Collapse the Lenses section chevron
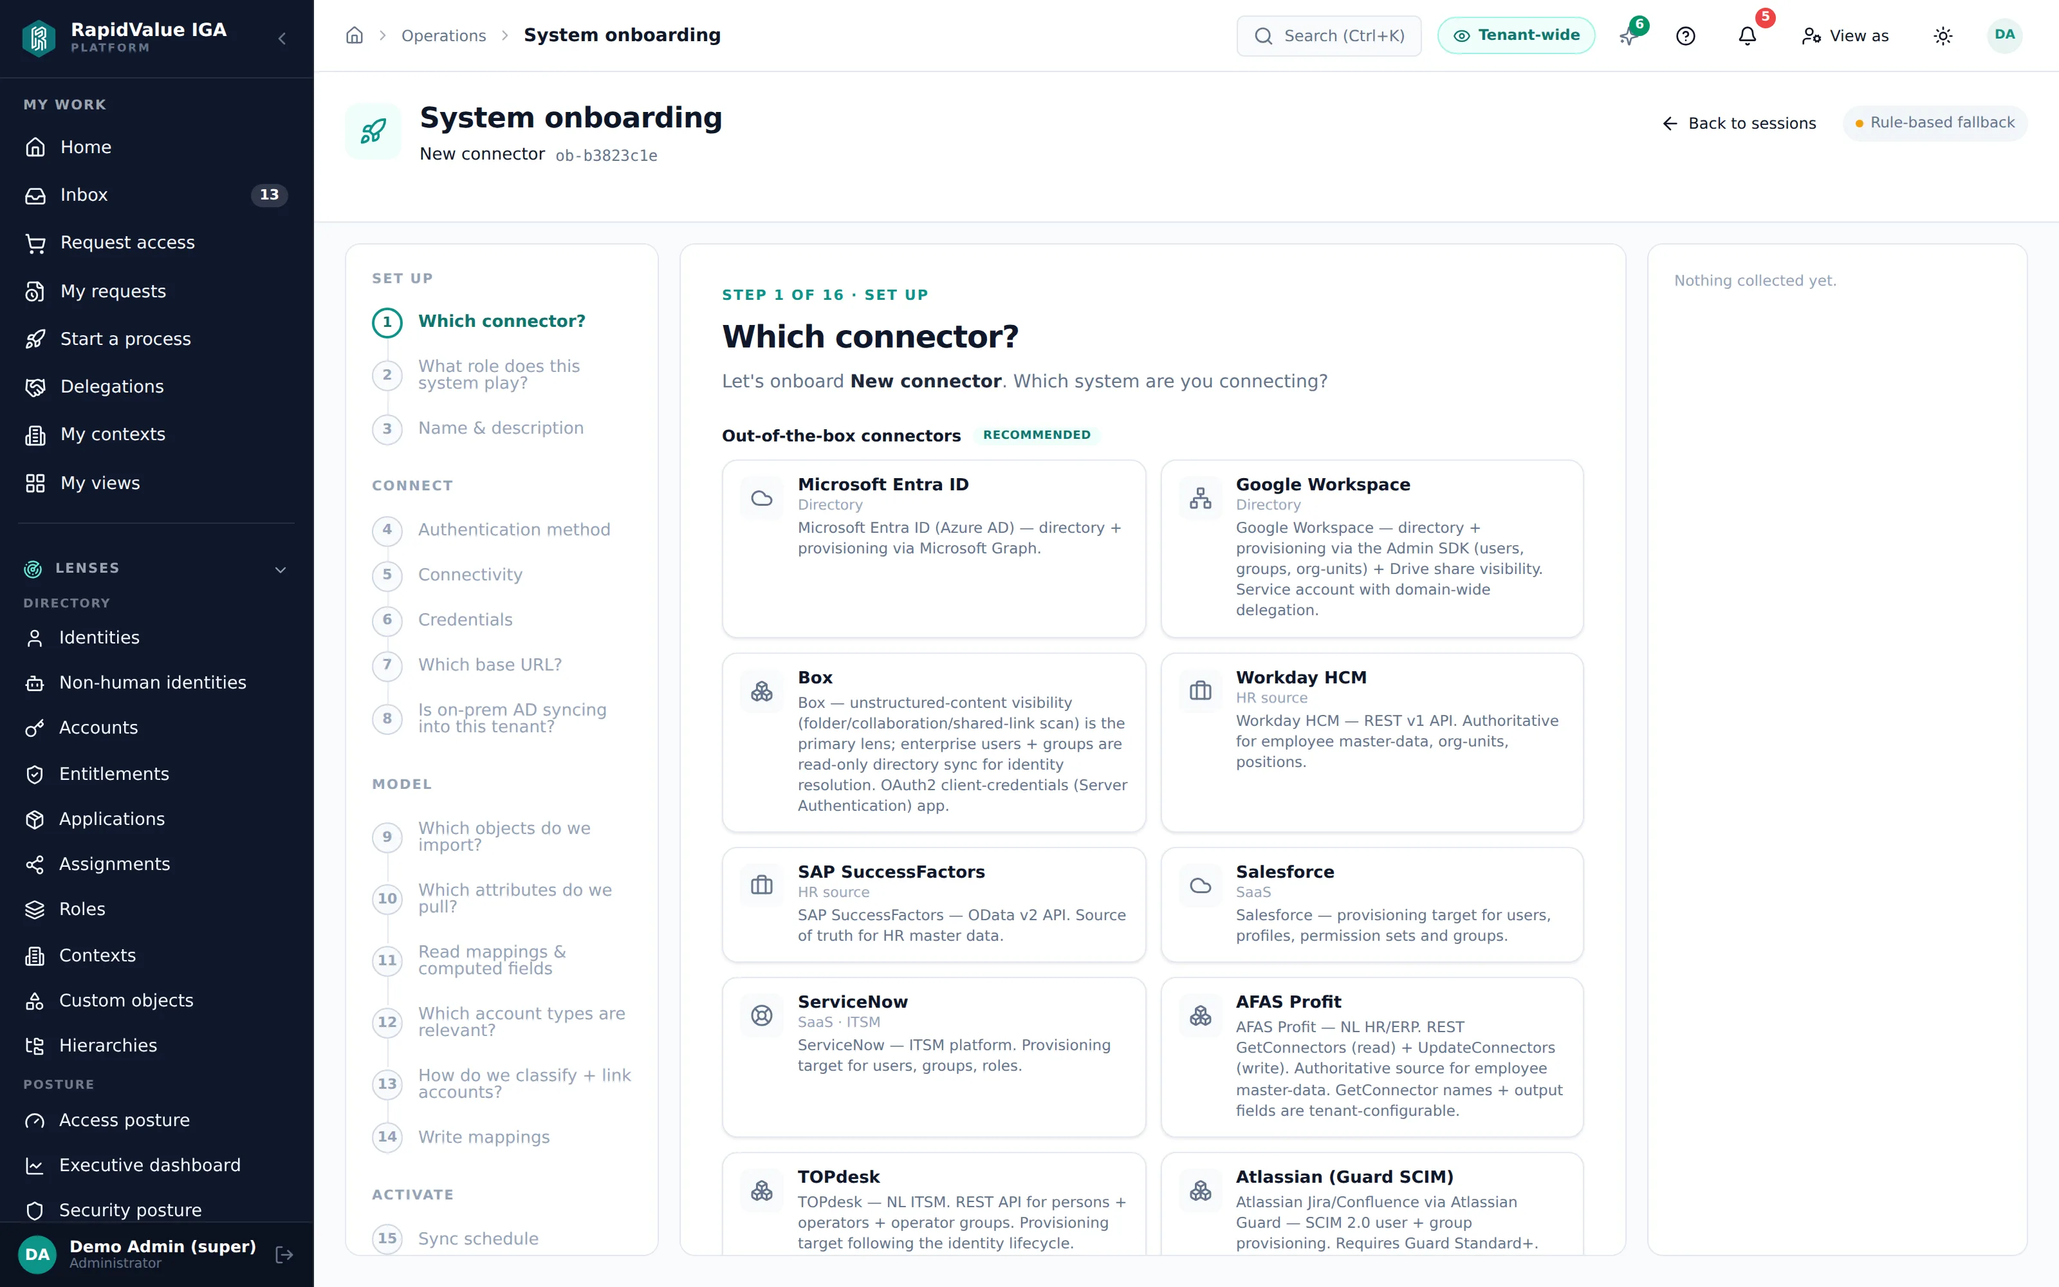The image size is (2059, 1287). (281, 569)
